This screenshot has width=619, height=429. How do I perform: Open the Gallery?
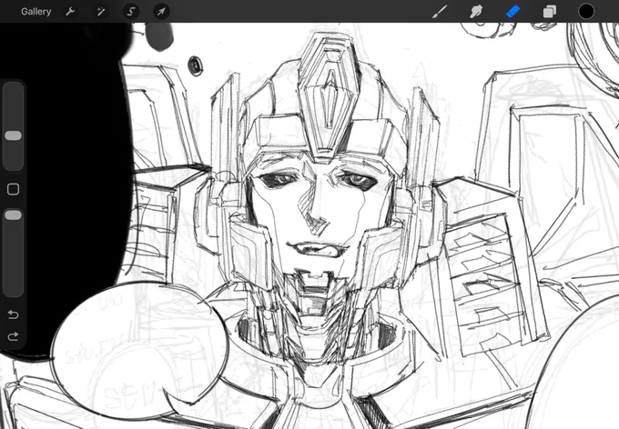tap(36, 12)
